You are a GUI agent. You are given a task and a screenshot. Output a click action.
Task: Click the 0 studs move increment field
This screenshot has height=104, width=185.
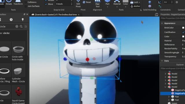(63, 4)
